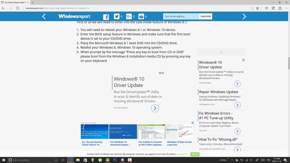The height and width of the screenshot is (163, 290).
Task: Open Unable to Connect to Wi-Fi thumbnail
Action: (151, 132)
